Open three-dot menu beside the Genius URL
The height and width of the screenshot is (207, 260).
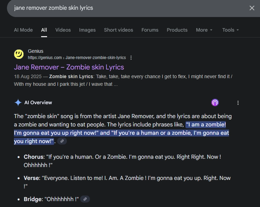(131, 58)
